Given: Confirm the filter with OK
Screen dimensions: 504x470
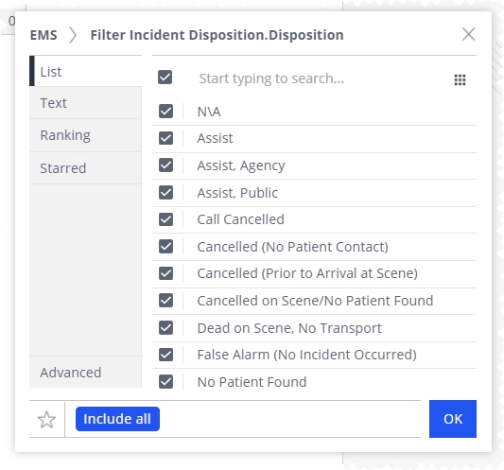Looking at the screenshot, I should [453, 419].
